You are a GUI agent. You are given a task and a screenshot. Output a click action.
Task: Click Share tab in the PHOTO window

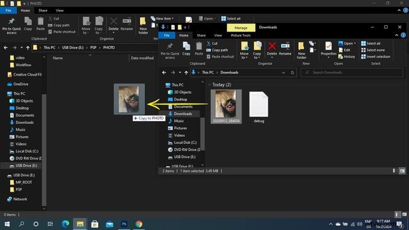43,11
